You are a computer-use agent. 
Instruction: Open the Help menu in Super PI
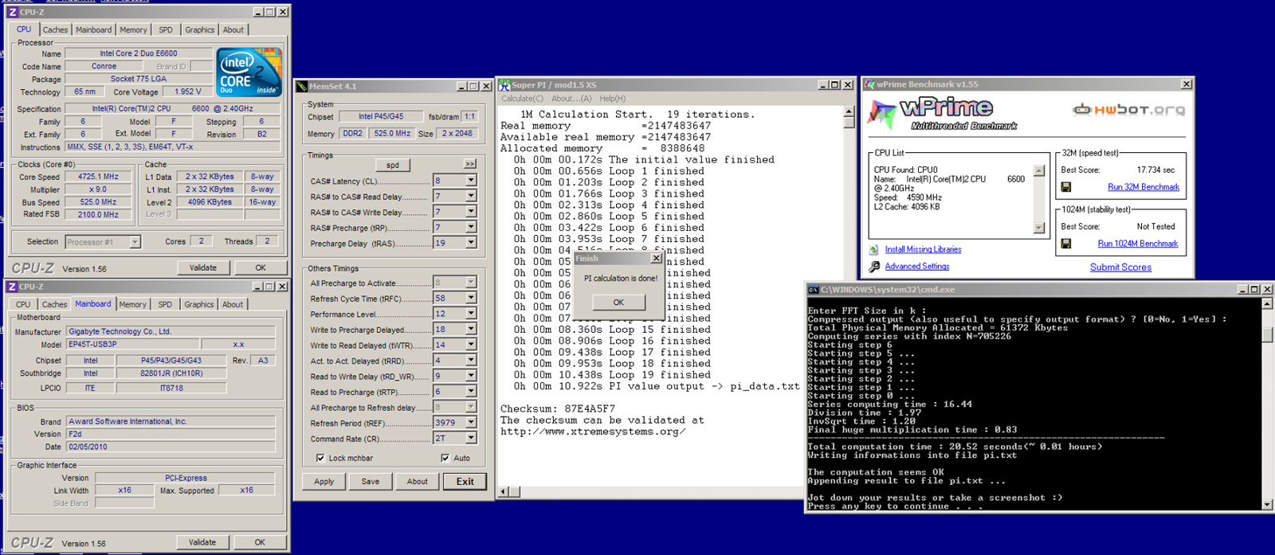tap(613, 99)
